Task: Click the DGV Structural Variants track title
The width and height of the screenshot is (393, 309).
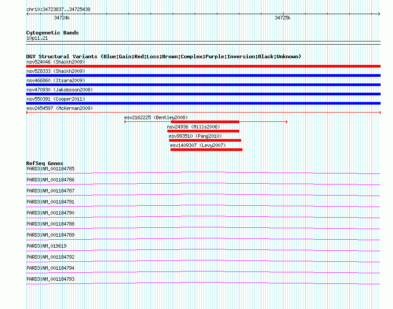Action: point(164,57)
